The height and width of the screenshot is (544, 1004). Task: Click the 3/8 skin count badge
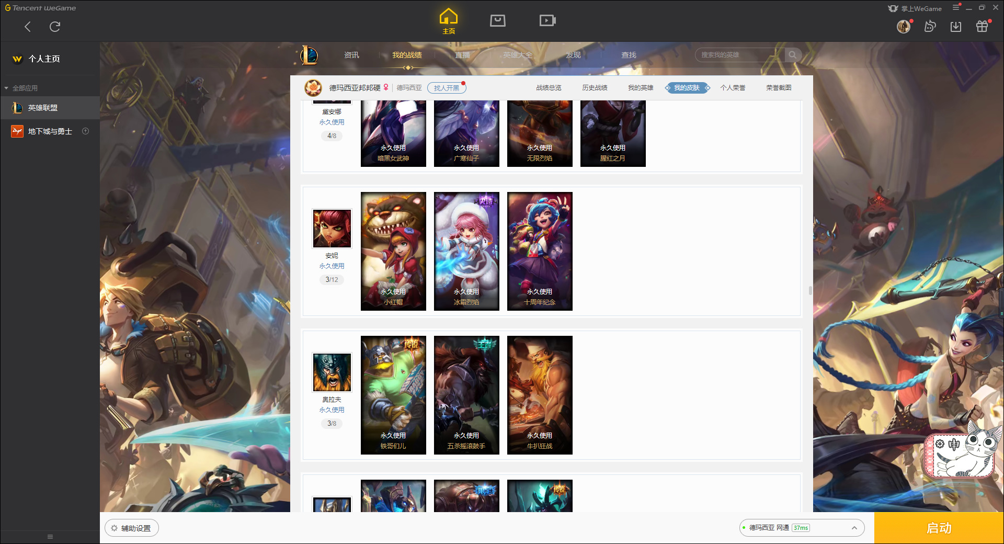click(x=332, y=424)
